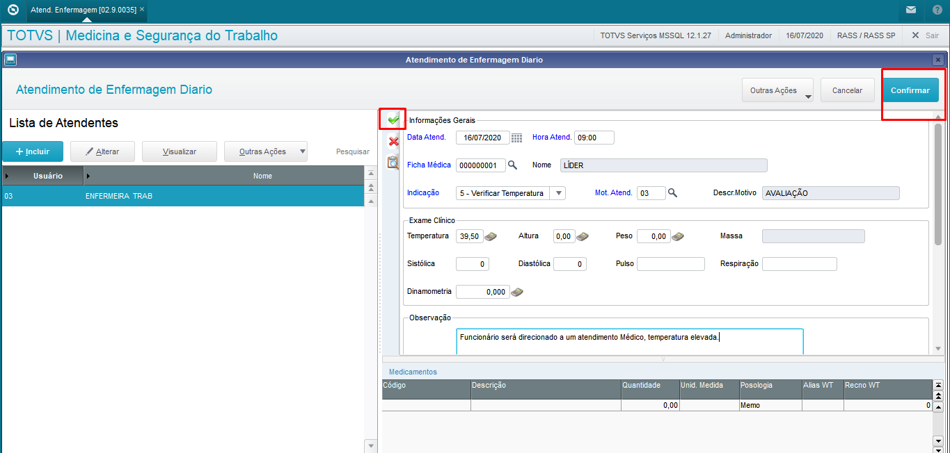The width and height of the screenshot is (950, 453).
Task: Click the form scroll-down arrow at right
Action: pyautogui.click(x=937, y=349)
